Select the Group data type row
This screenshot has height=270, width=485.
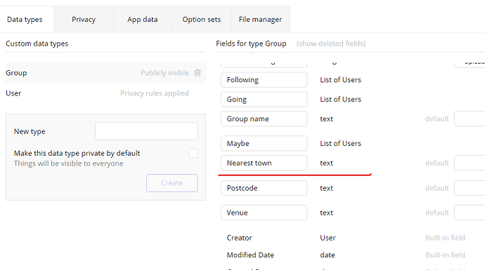click(105, 73)
